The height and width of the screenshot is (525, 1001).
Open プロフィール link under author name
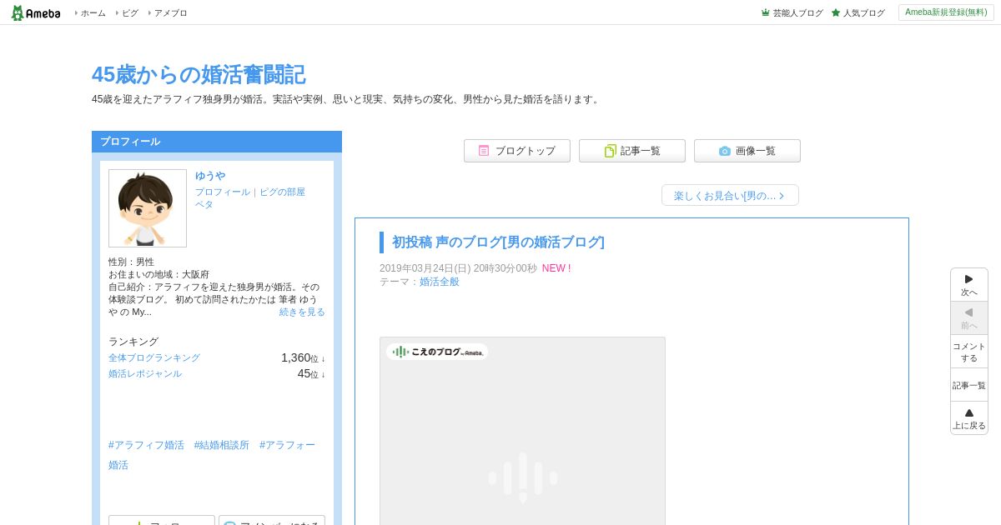(x=223, y=192)
